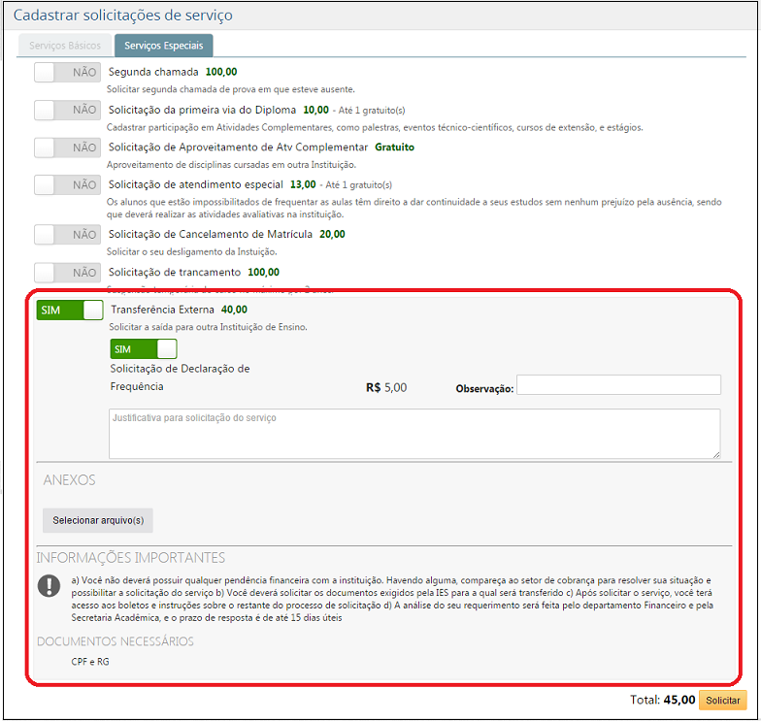Turn on the primeira via do Diploma toggle
761x721 pixels.
[67, 111]
